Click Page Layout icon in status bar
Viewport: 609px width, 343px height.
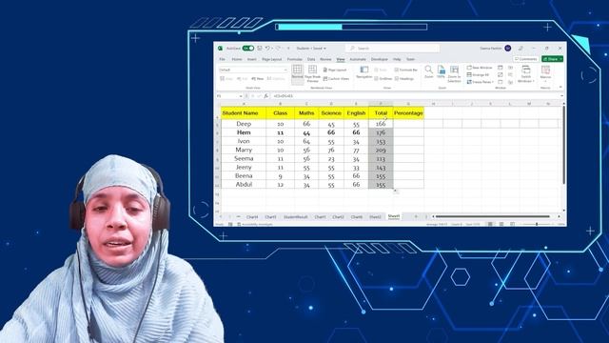click(501, 225)
